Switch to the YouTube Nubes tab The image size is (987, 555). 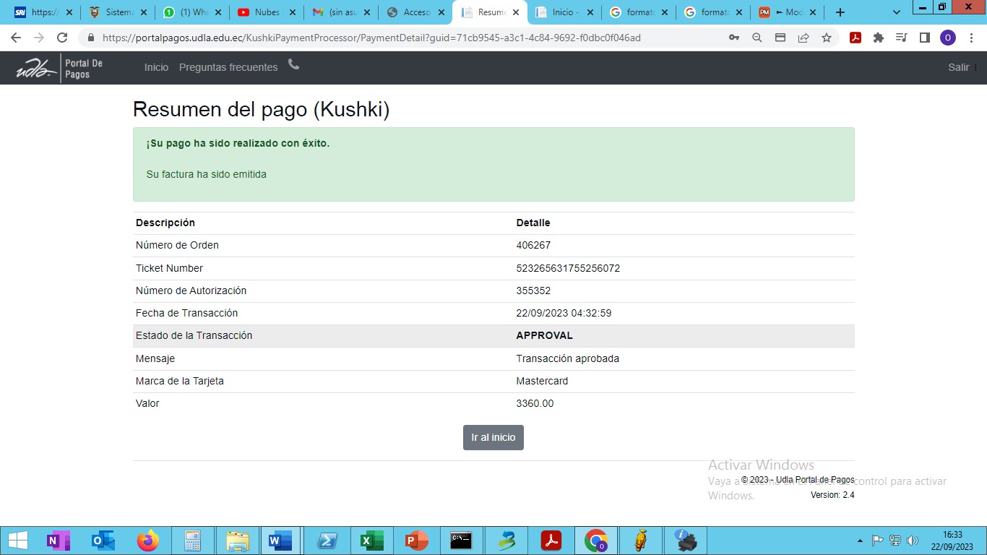[265, 12]
